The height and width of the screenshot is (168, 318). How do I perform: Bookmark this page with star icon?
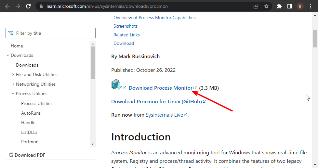[266, 6]
